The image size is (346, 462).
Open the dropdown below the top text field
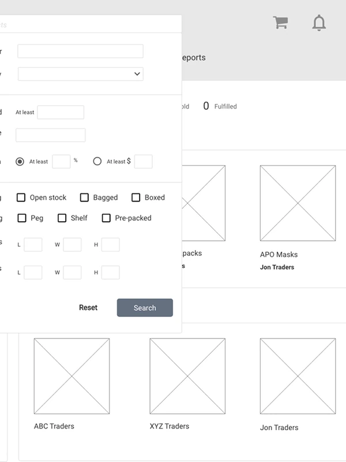coord(81,74)
